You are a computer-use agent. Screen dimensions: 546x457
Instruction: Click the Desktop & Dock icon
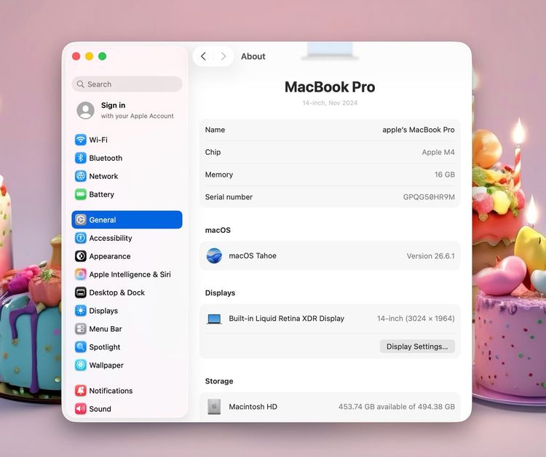[x=81, y=293]
